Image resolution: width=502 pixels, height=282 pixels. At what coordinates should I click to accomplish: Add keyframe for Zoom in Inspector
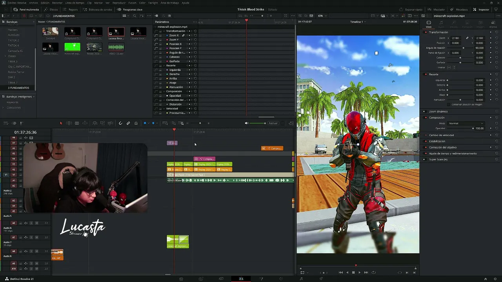(x=491, y=38)
